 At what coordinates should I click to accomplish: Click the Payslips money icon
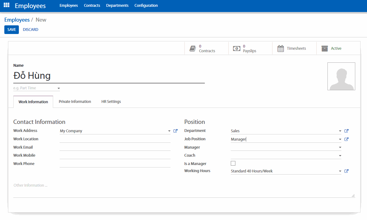[237, 49]
